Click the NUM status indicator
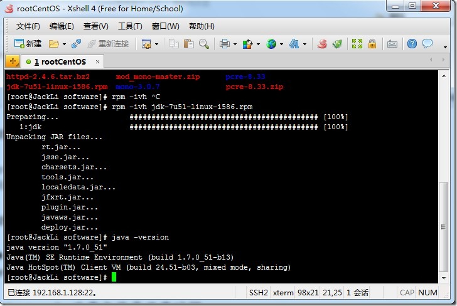Image resolution: width=457 pixels, height=306 pixels. pos(427,292)
